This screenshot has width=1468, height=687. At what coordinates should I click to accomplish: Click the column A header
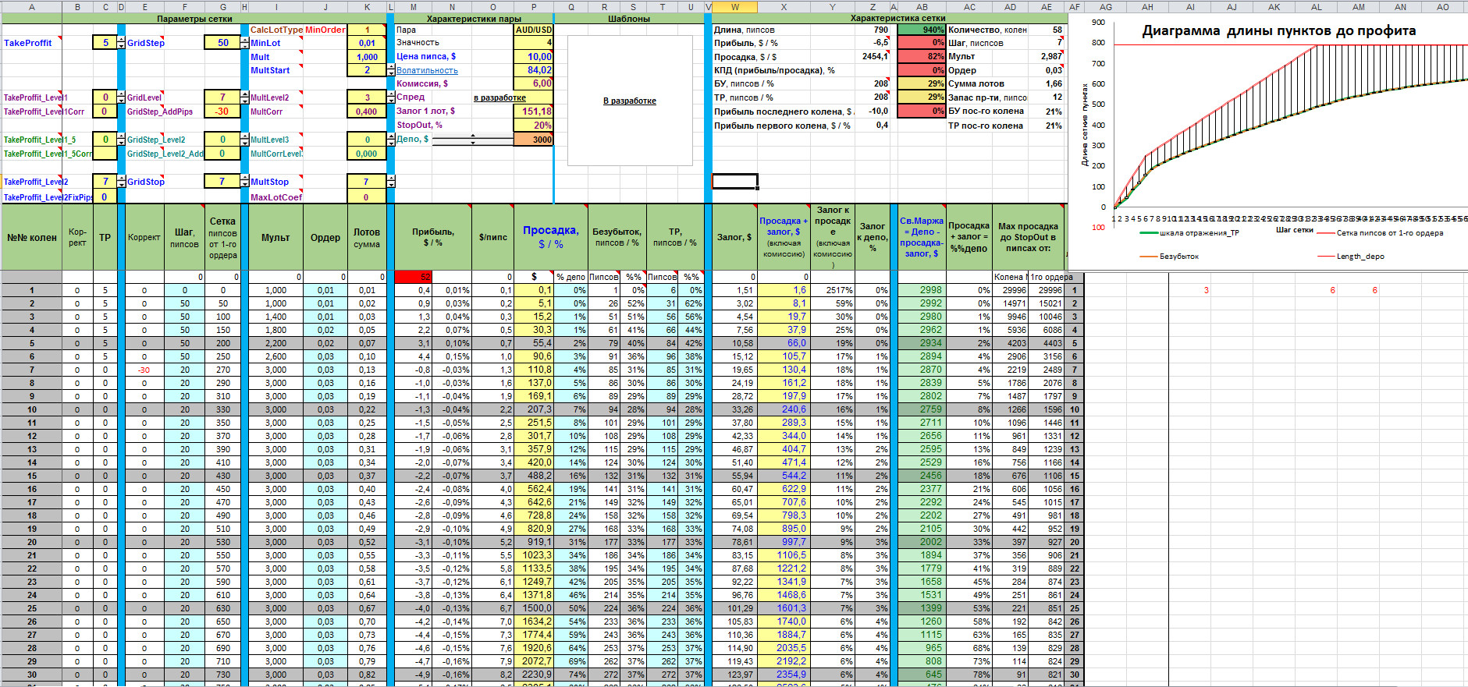[x=31, y=7]
